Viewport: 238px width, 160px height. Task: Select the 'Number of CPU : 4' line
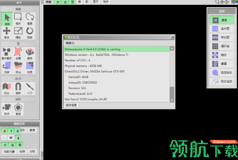pyautogui.click(x=116, y=60)
